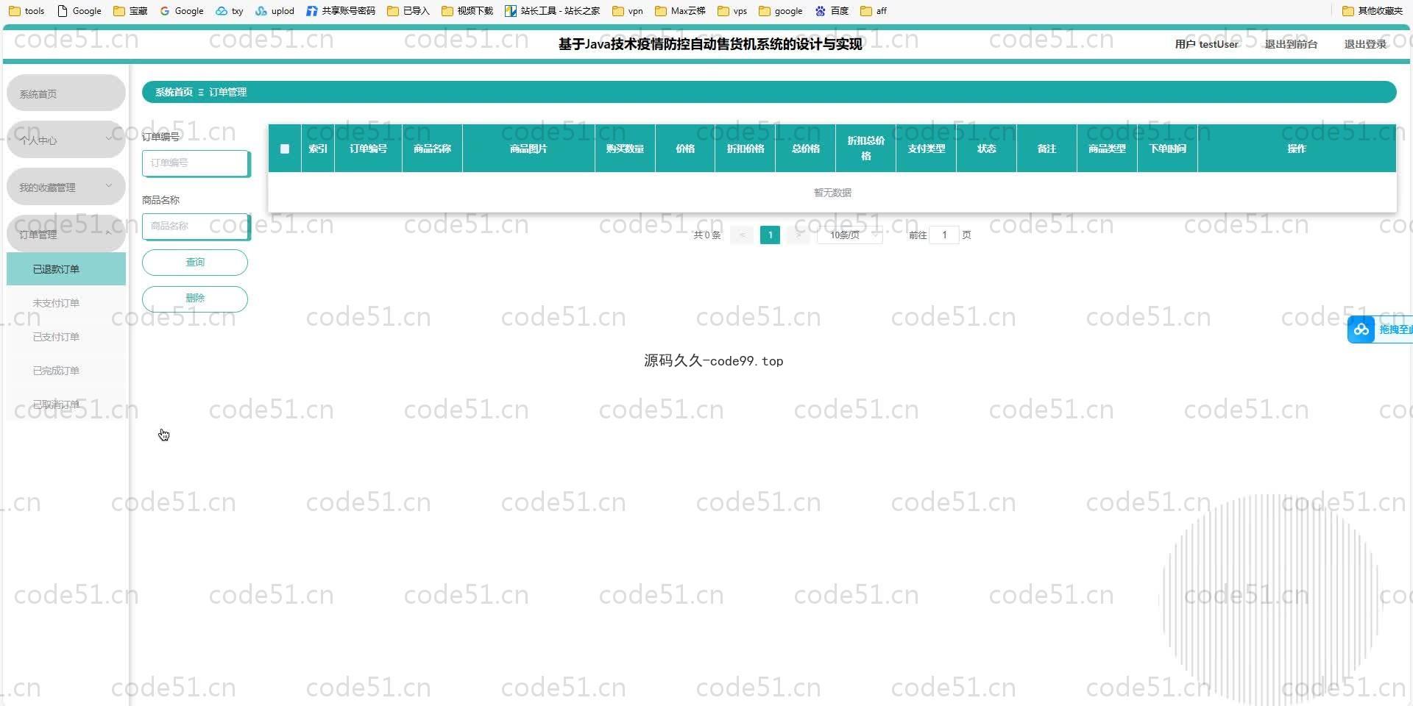Expand the 个人中心 sidebar menu
Image resolution: width=1413 pixels, height=706 pixels.
(x=66, y=140)
